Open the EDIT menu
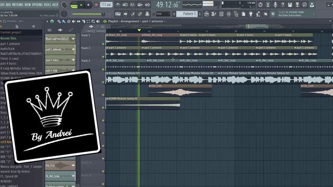Image resolution: width=333 pixels, height=187 pixels. click(x=2, y=5)
